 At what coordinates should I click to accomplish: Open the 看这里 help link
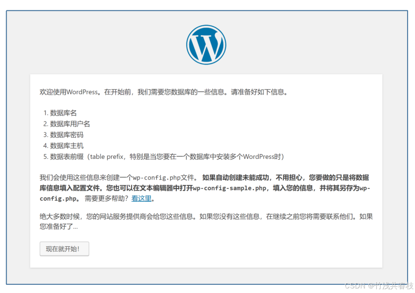coord(141,198)
